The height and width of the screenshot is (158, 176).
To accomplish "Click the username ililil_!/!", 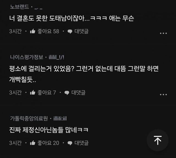I will [x=56, y=57].
